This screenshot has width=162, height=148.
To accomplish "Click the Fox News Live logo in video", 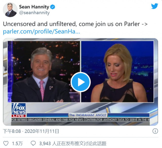I will (18, 110).
